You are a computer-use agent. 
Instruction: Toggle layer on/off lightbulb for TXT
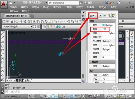[x=48, y=26]
